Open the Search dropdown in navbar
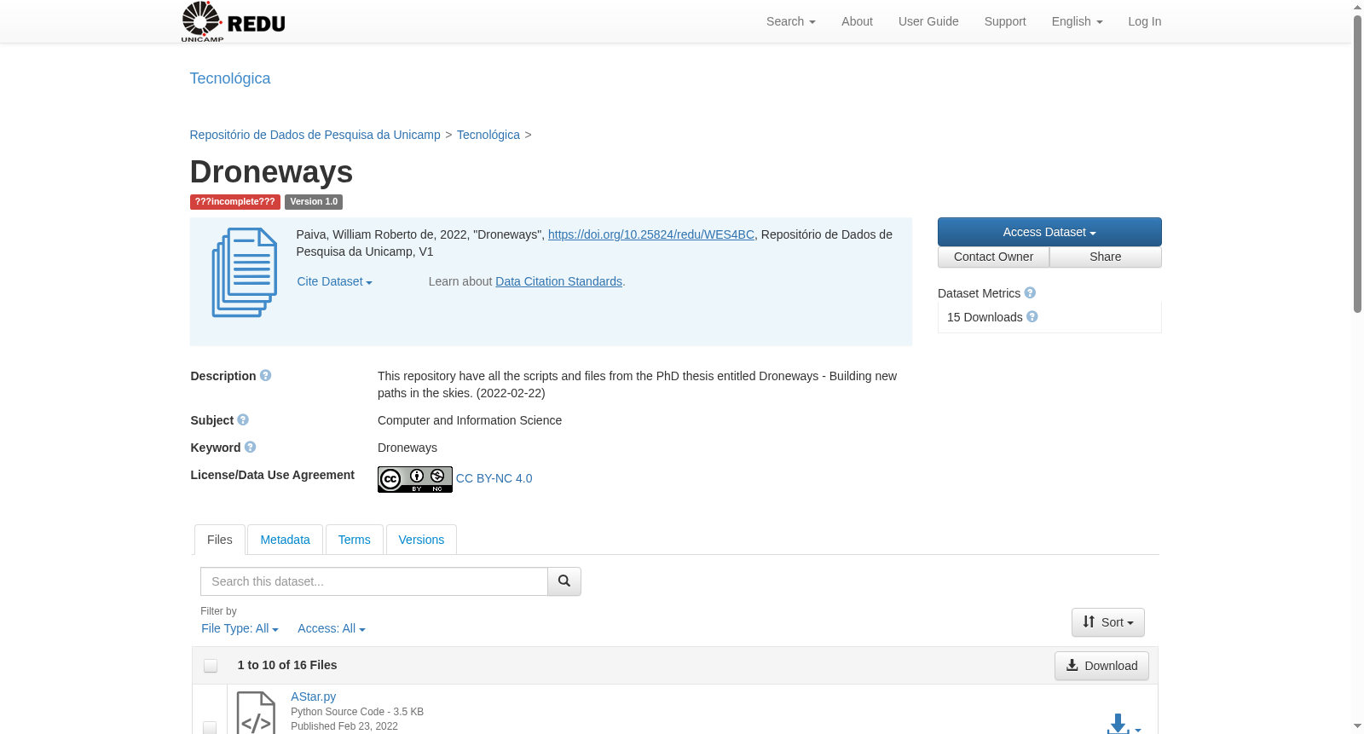This screenshot has height=734, width=1364. (791, 21)
